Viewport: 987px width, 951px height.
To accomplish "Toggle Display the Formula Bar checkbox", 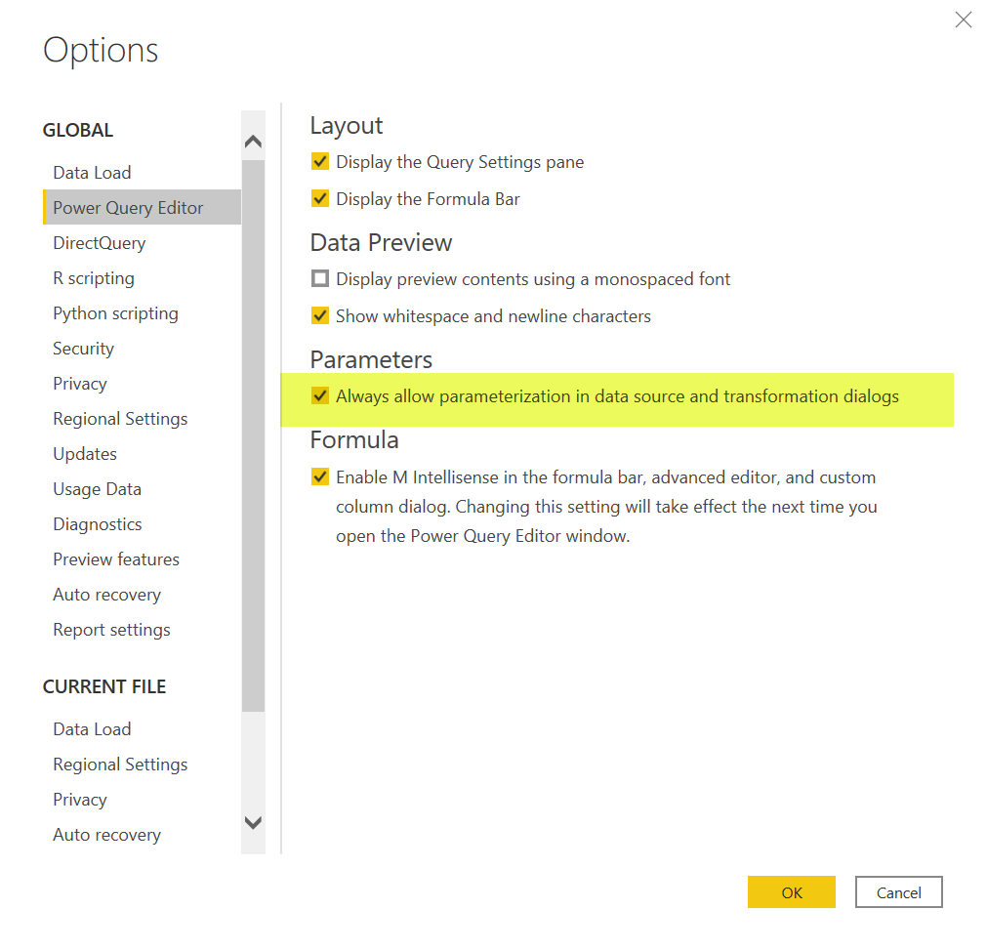I will 320,199.
